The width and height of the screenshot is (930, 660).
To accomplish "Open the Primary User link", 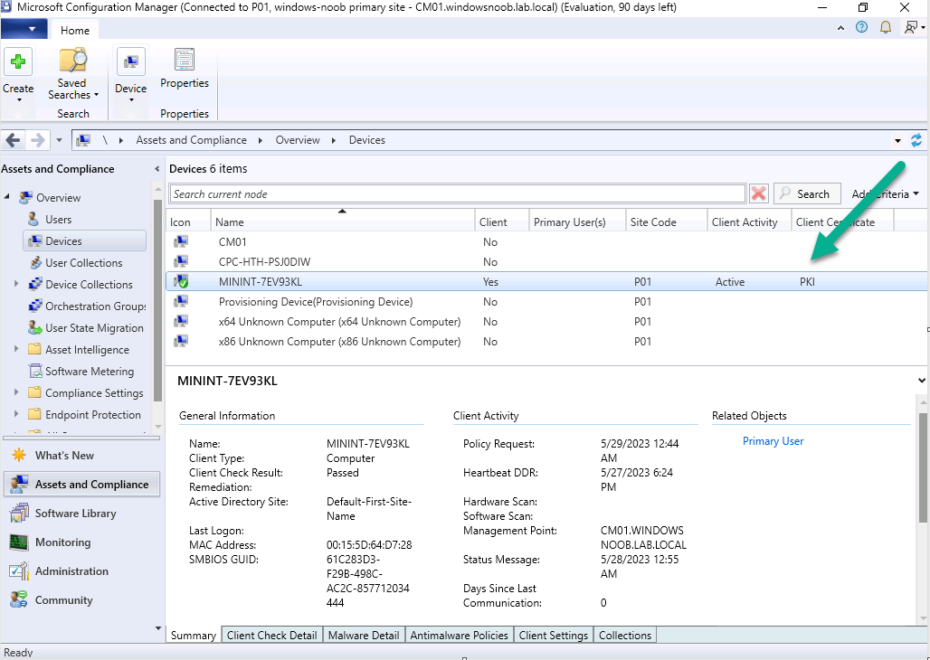I will [773, 441].
